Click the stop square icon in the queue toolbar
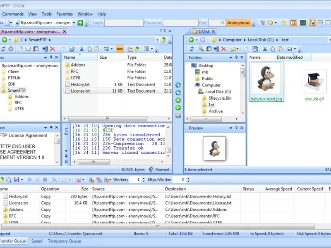Image resolution: width=331 pixels, height=248 pixels. (45, 180)
